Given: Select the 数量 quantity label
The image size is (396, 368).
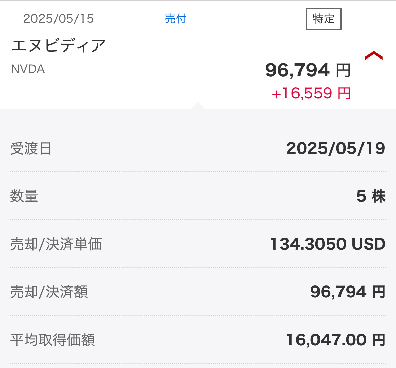Looking at the screenshot, I should point(24,196).
